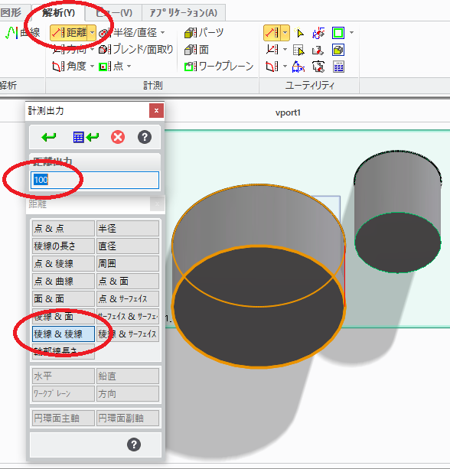Screen dimensions: 450x469
Task: Expand the green square icon dropdown
Action: 351,33
